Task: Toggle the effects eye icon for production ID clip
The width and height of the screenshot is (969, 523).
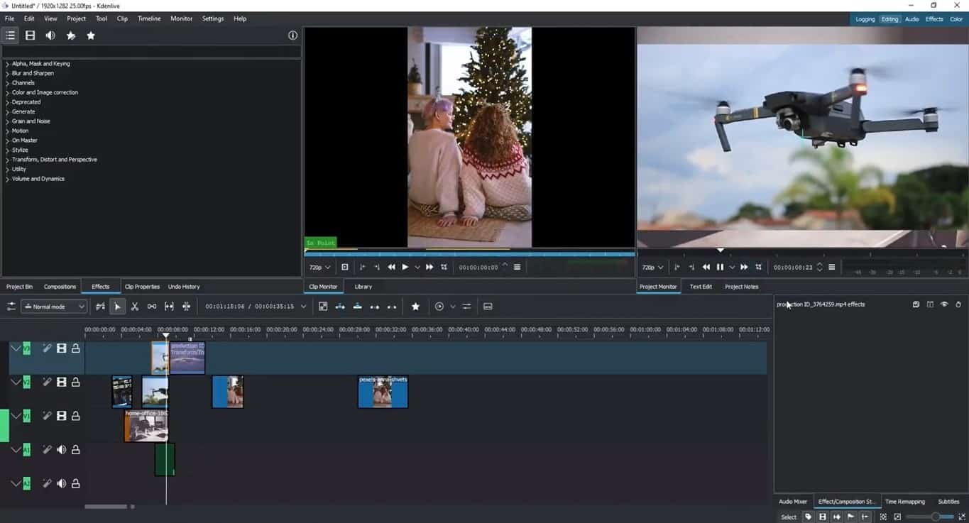Action: pyautogui.click(x=944, y=304)
